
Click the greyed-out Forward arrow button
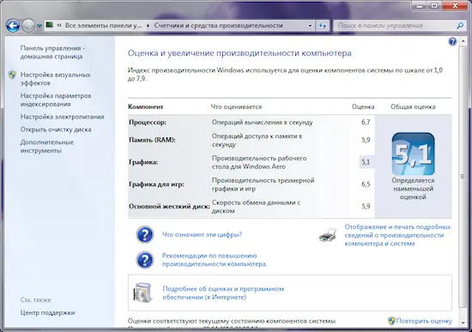(28, 26)
